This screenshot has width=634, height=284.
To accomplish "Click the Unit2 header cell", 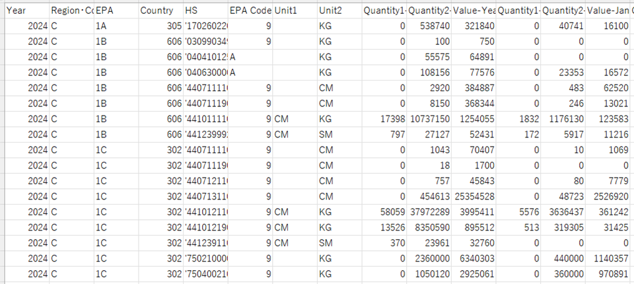I will 338,11.
